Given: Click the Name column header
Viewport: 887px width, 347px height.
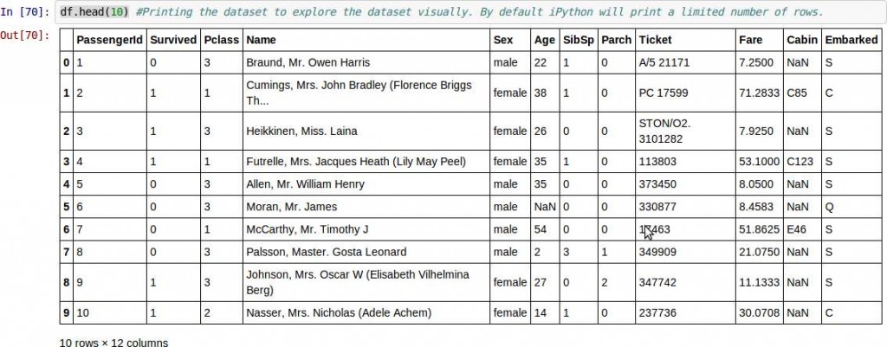Looking at the screenshot, I should click(262, 41).
